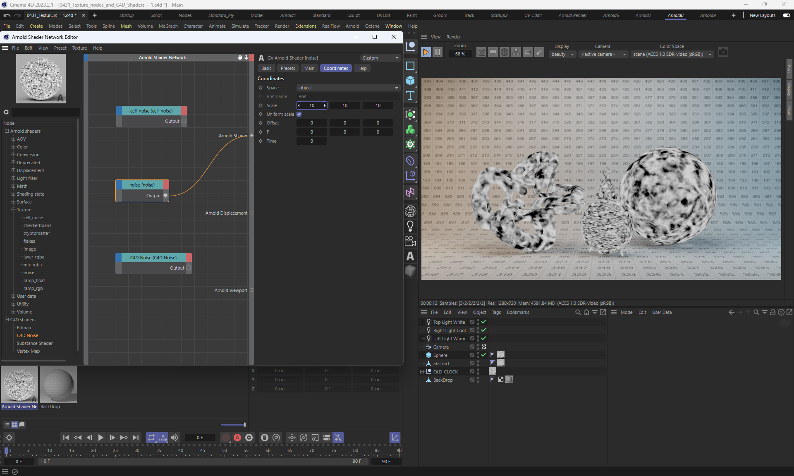This screenshot has height=476, width=794.
Task: Click the record active objects button
Action: [x=226, y=438]
